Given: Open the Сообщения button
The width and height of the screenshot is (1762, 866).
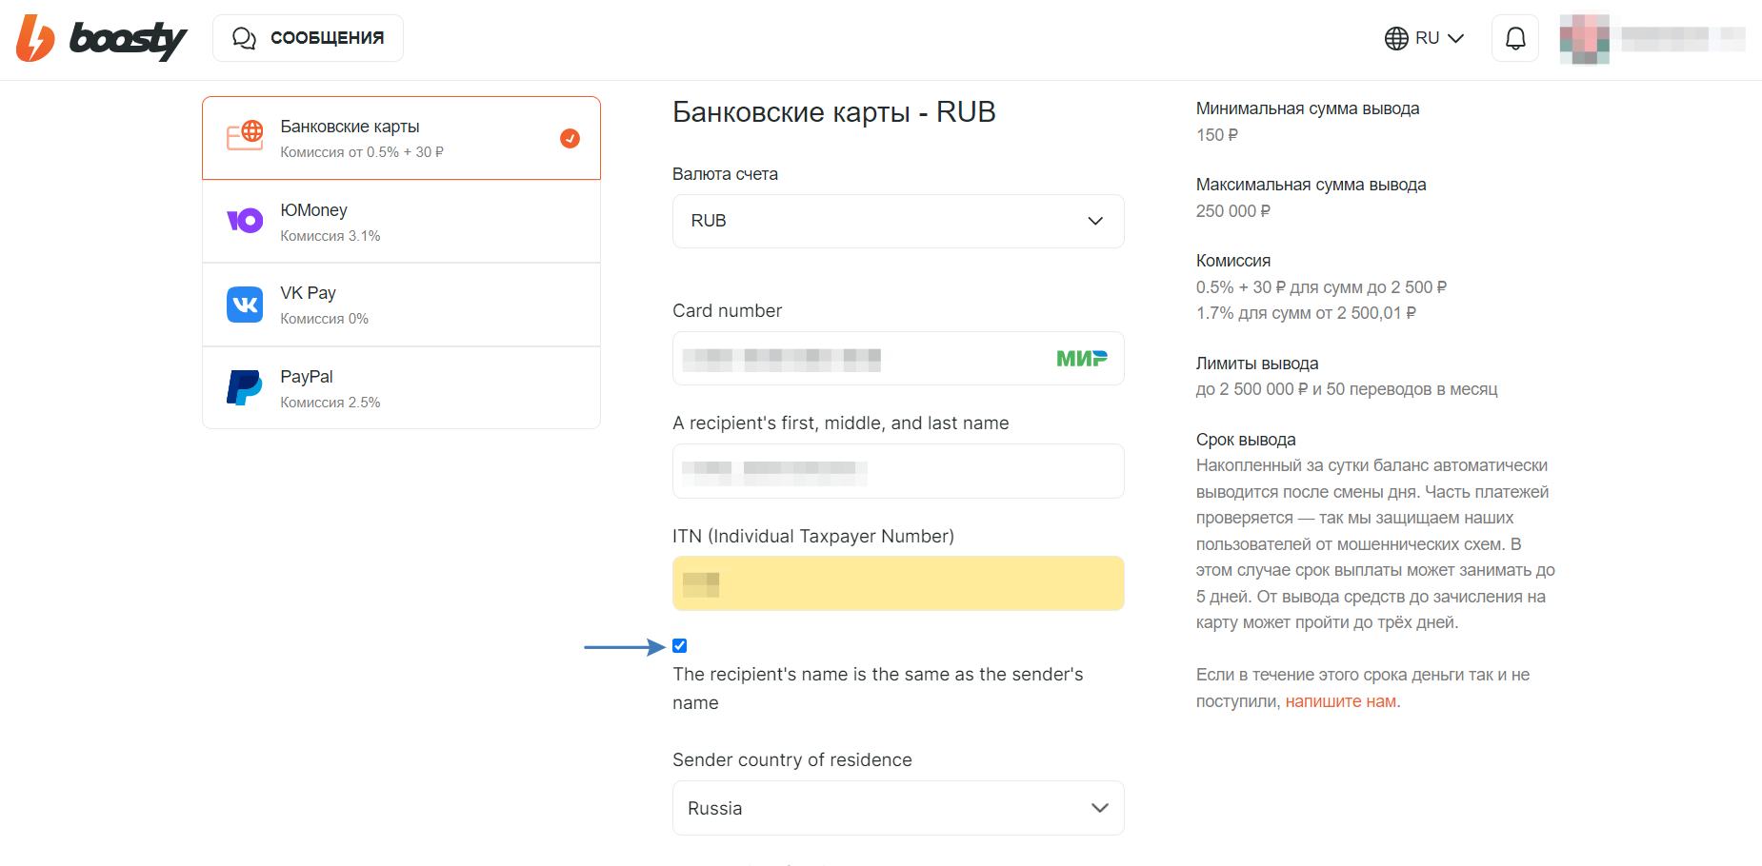Looking at the screenshot, I should [x=308, y=38].
